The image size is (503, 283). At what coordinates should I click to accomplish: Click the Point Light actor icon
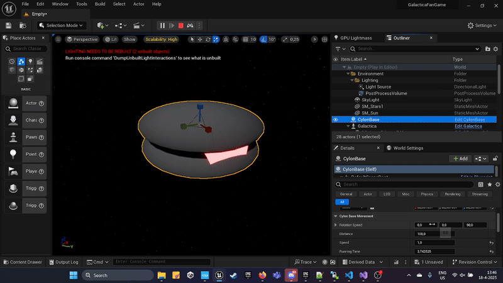[x=13, y=154]
